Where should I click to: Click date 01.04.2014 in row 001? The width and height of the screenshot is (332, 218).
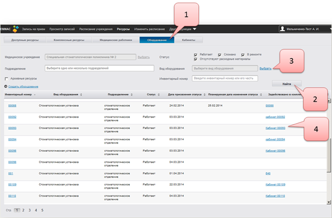point(177,173)
